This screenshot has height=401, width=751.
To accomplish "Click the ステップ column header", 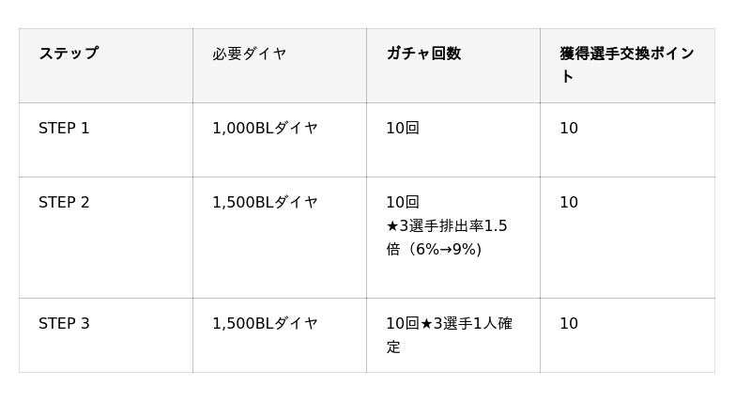I will (x=69, y=54).
